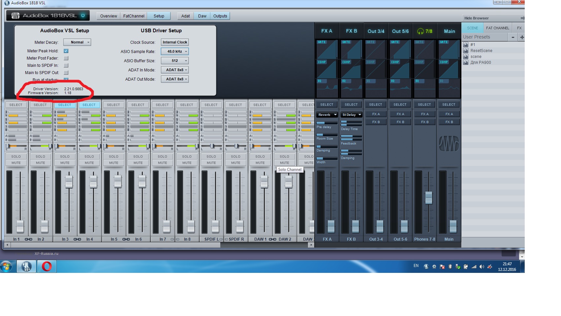The image size is (561, 316).
Task: Click the Phones 7-8 fader handle
Action: click(428, 197)
